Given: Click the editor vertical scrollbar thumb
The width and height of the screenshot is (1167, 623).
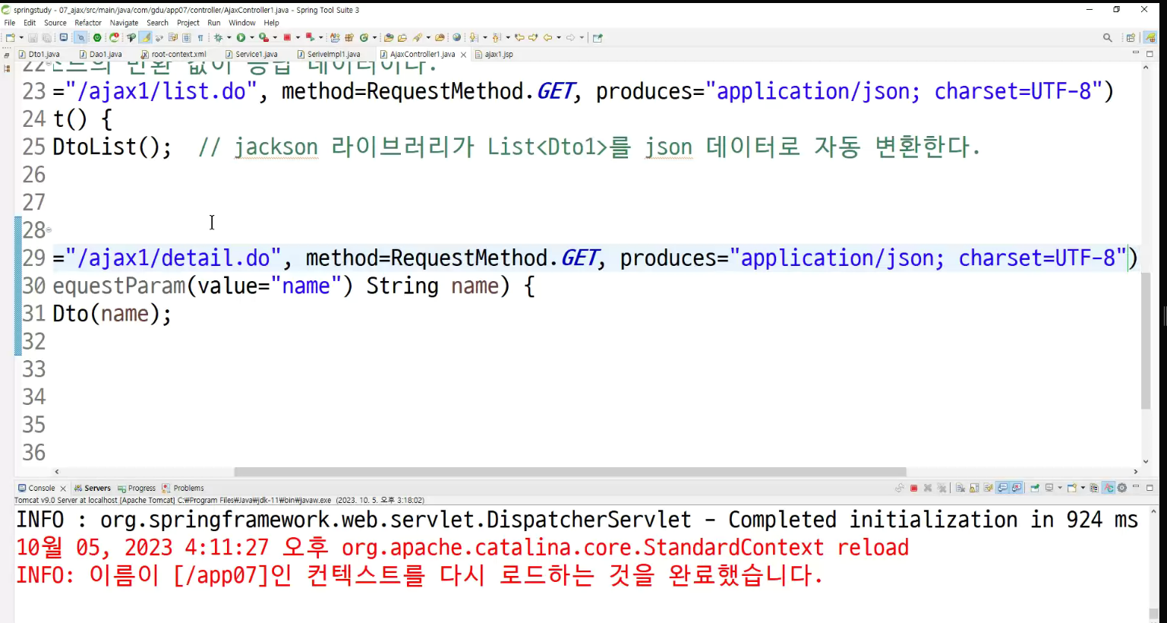Looking at the screenshot, I should coord(1146,340).
